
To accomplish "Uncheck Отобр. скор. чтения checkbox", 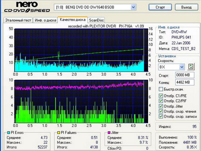I will [161, 111].
